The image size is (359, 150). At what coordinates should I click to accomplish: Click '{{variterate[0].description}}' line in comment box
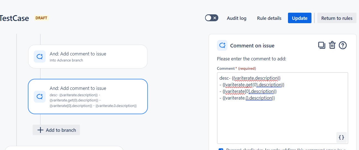tap(249, 91)
